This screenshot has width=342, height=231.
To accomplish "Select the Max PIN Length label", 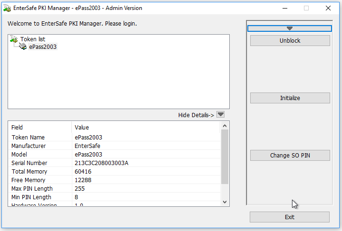I will (x=32, y=189).
